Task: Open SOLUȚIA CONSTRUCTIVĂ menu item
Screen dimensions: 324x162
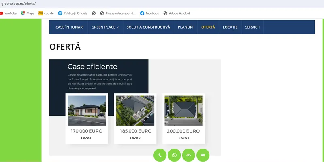Action: click(x=148, y=27)
